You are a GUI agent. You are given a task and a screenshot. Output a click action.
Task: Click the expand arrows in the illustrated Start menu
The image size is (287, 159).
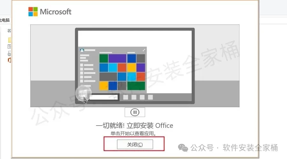[x=144, y=50]
